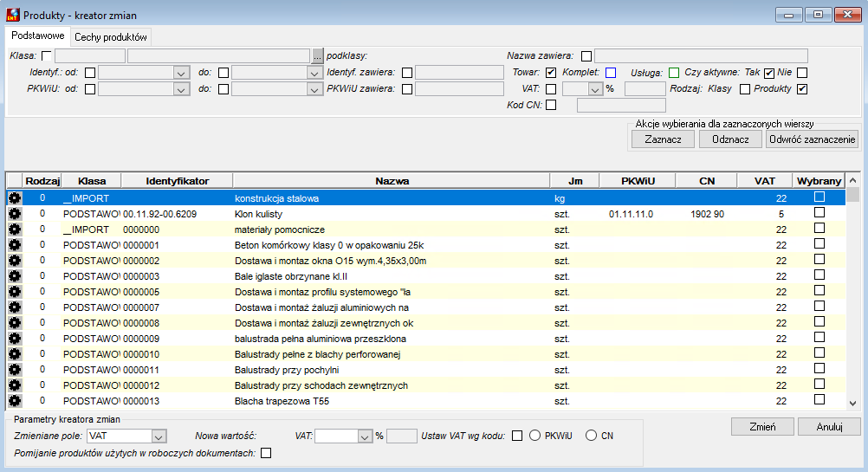Click gear icon of Blacha trapezowa T55 row
Image resolution: width=868 pixels, height=472 pixels.
(15, 401)
